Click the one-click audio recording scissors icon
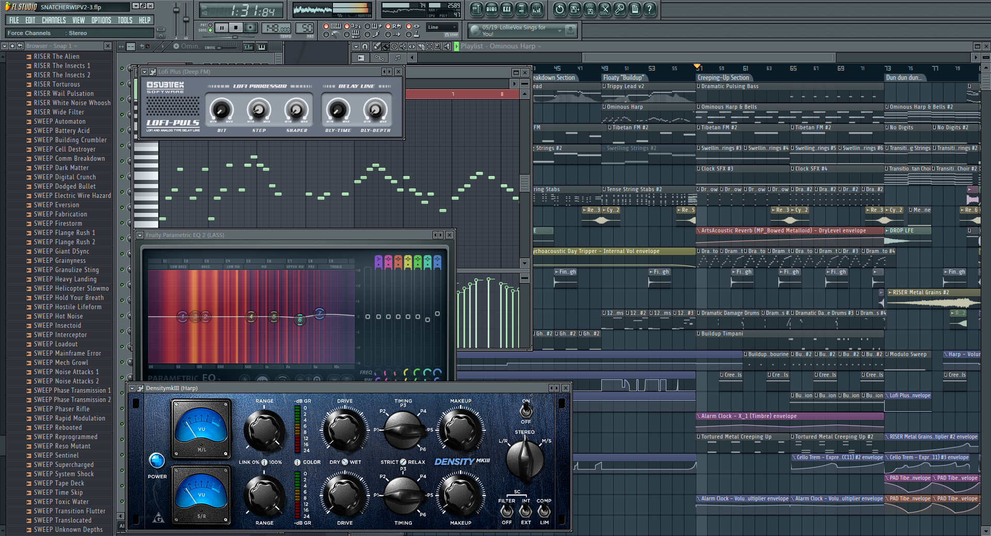The height and width of the screenshot is (536, 991). (x=605, y=9)
